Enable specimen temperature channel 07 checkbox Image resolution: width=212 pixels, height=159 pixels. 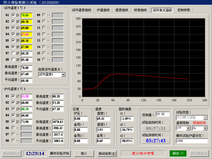click(13, 53)
